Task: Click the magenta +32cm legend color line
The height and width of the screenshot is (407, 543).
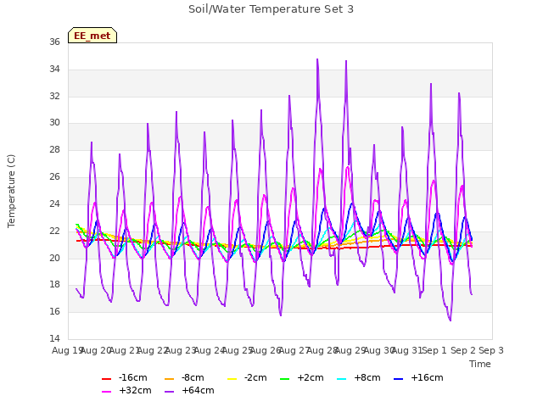Action: coord(106,392)
